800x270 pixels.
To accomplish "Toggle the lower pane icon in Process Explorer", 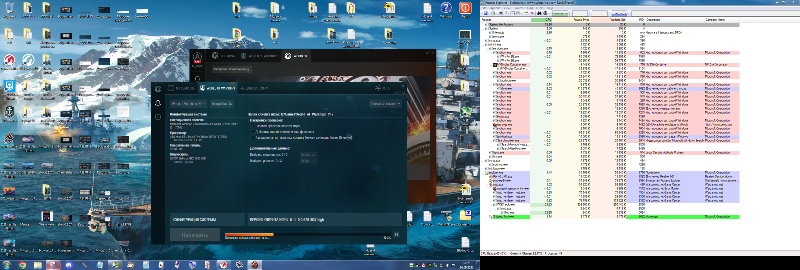I will point(512,13).
